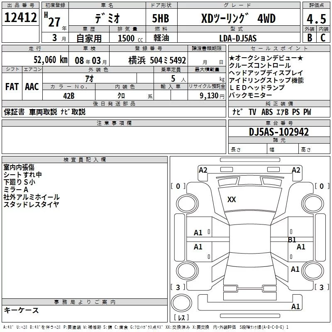This screenshot has width=332, height=332.
Task: Select exterior rating B
Action: (x=309, y=38)
